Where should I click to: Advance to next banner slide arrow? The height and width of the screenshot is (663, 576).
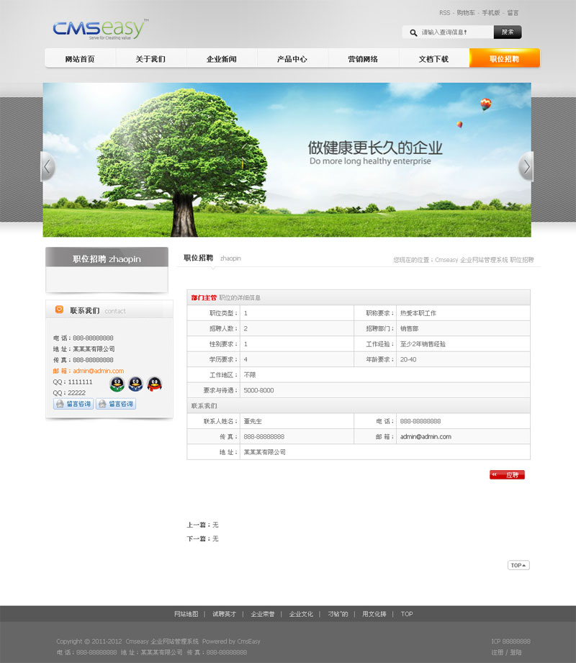526,166
